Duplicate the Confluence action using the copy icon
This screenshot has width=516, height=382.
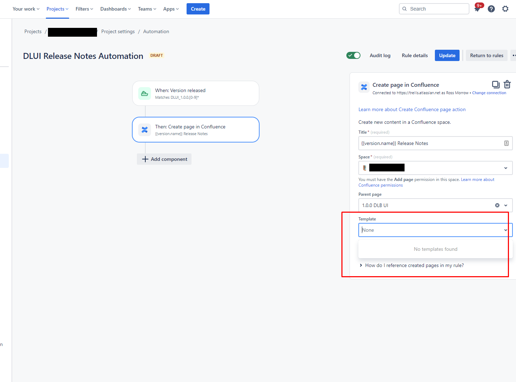point(496,84)
